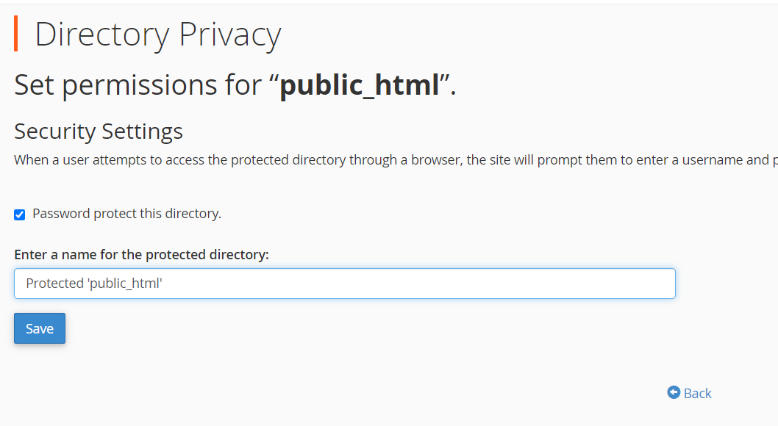
Task: Click the 'Enter a name for the protected directory' label
Action: point(141,255)
